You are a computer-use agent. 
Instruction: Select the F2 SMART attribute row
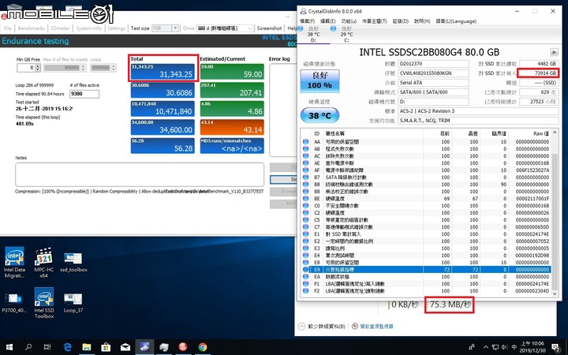(426, 291)
